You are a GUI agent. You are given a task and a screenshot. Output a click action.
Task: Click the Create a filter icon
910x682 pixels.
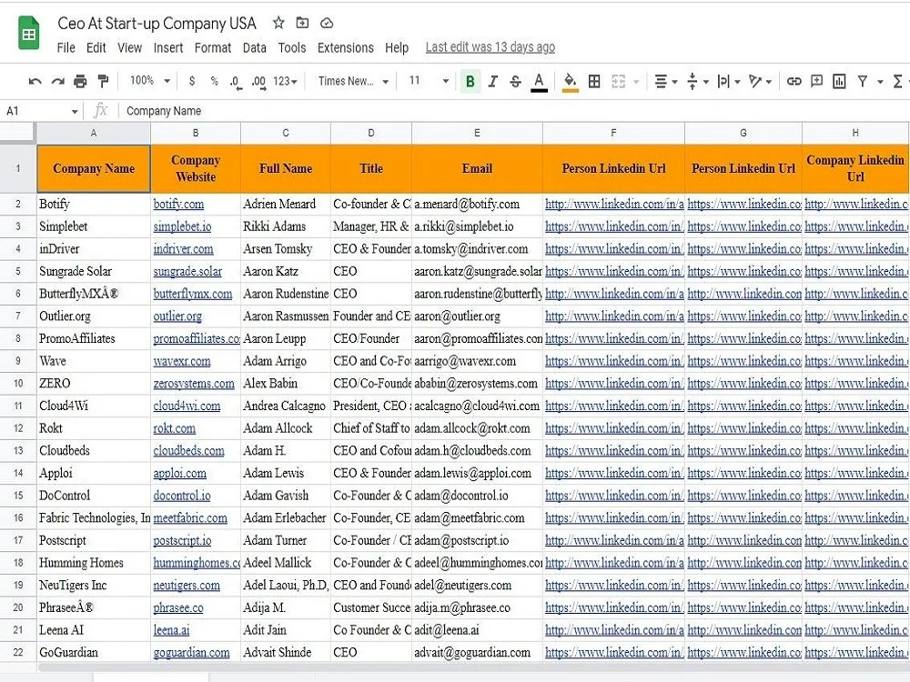(863, 81)
